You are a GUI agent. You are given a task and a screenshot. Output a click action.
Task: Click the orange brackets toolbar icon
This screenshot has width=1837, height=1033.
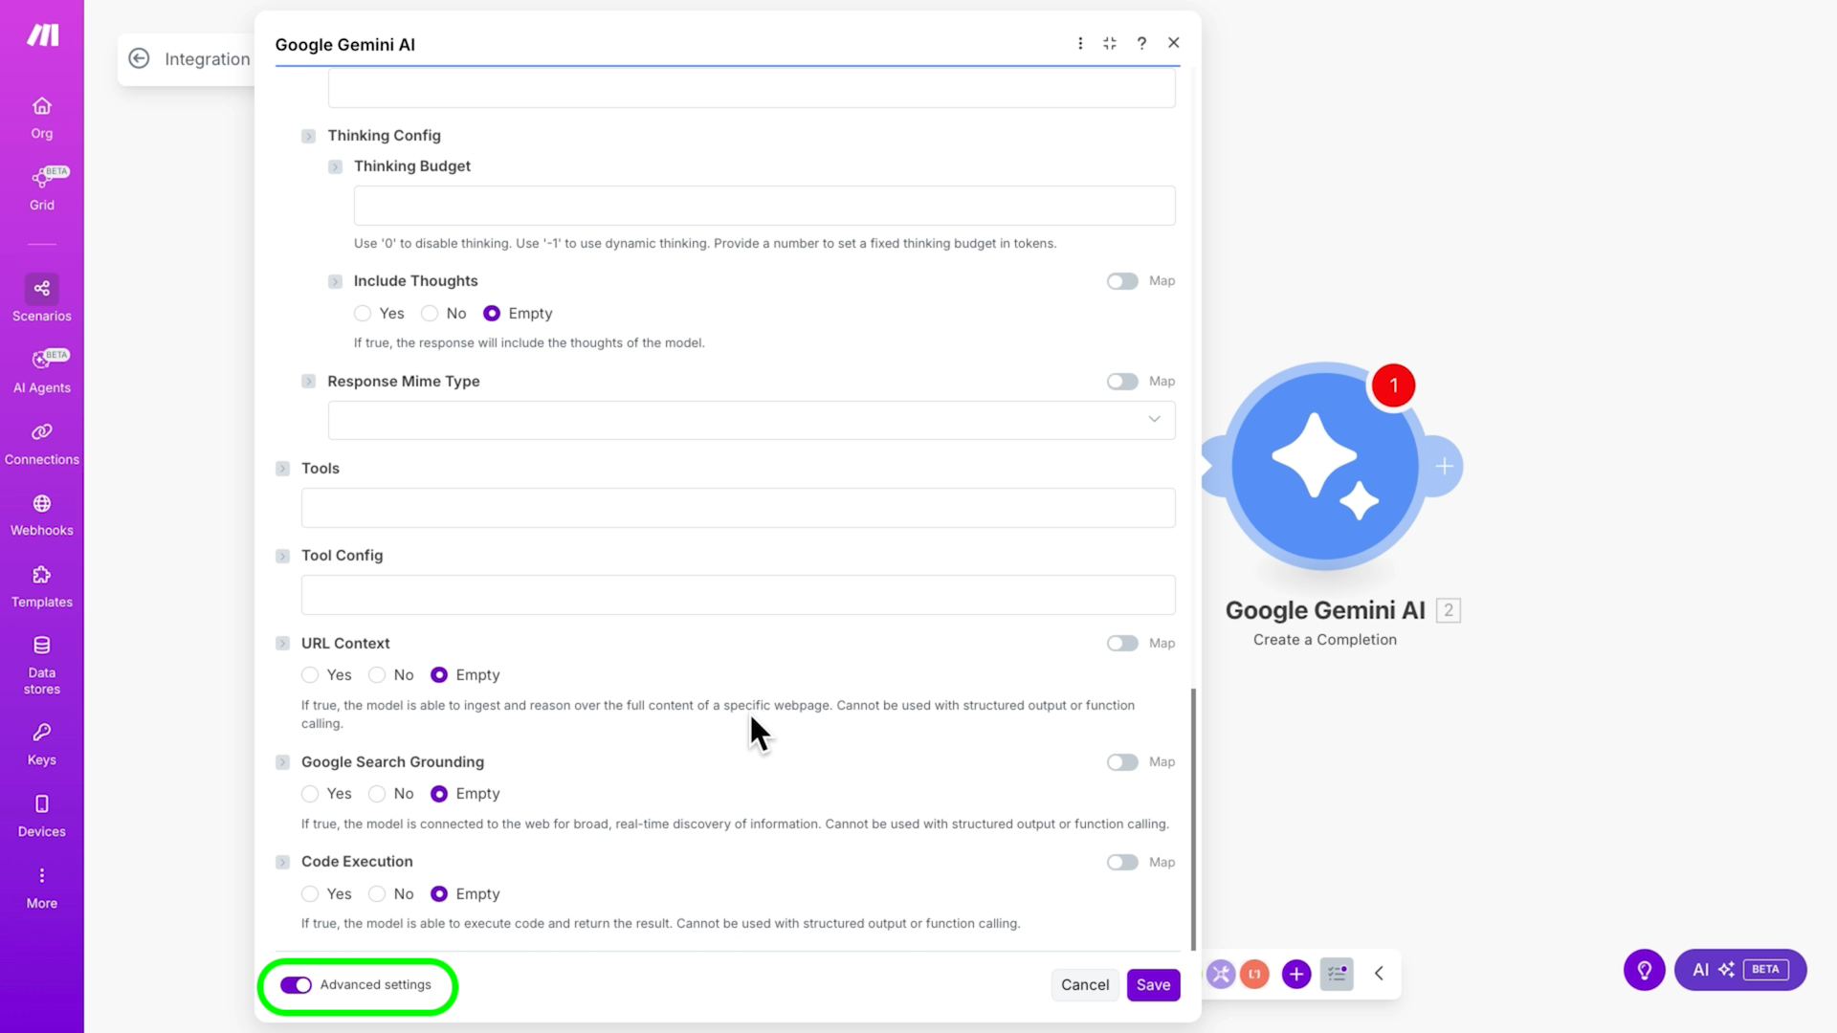(1254, 974)
